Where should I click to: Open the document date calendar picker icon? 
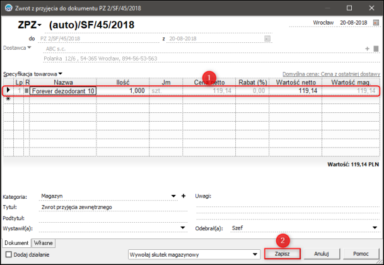(376, 23)
